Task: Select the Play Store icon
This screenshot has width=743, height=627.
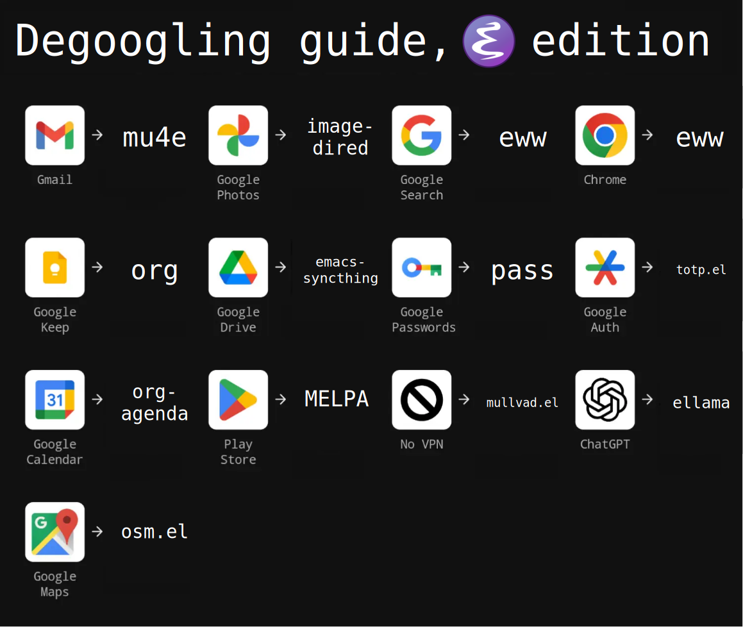Action: tap(238, 399)
